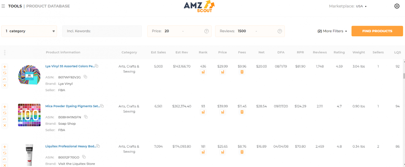Expand the 1 category dropdown
The width and height of the screenshot is (405, 167).
click(29, 31)
